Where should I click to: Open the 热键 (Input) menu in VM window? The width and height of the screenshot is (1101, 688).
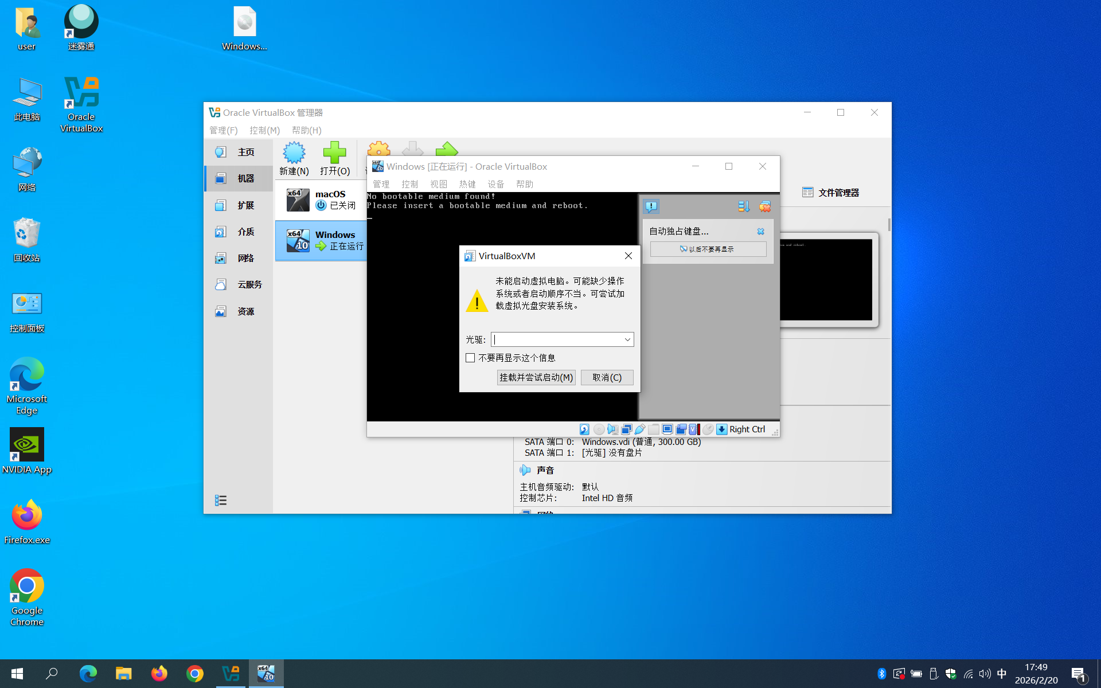point(467,184)
